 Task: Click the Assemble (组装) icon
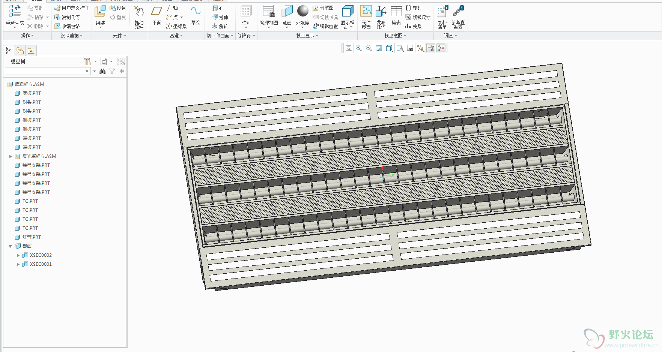click(100, 12)
